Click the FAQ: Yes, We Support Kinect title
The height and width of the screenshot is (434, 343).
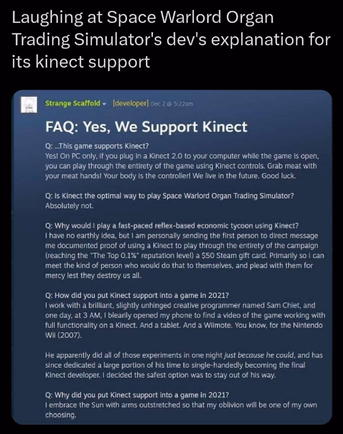[146, 127]
